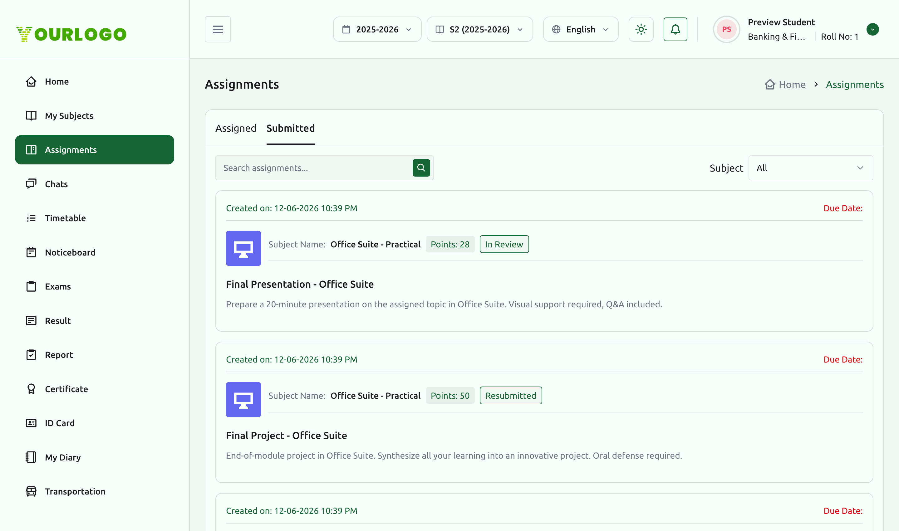Switch theme with the sun icon

tap(641, 29)
